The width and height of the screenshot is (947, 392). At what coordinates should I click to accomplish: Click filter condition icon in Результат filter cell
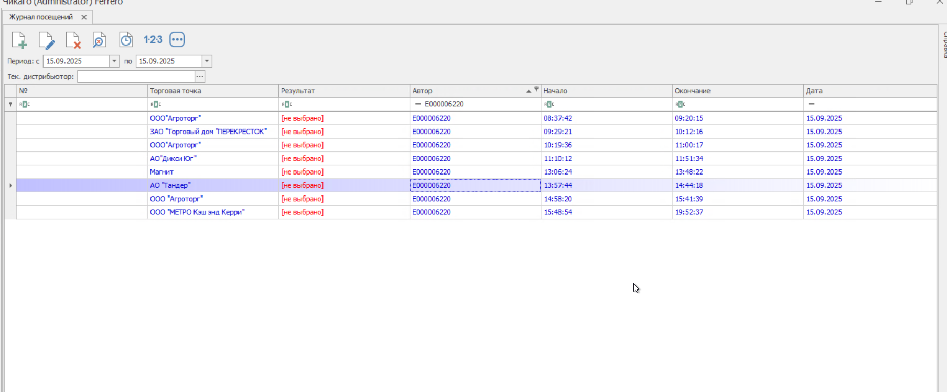click(x=287, y=104)
